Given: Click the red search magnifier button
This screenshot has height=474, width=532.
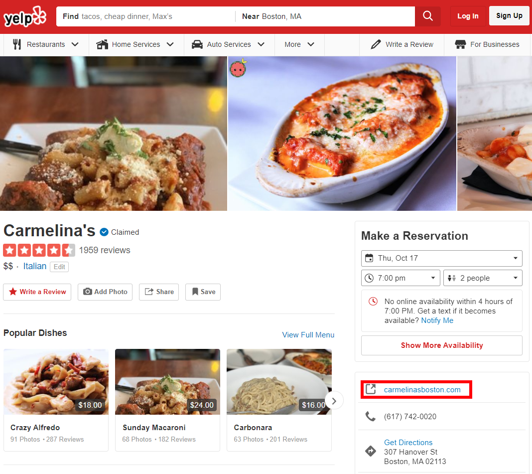Looking at the screenshot, I should pyautogui.click(x=427, y=16).
